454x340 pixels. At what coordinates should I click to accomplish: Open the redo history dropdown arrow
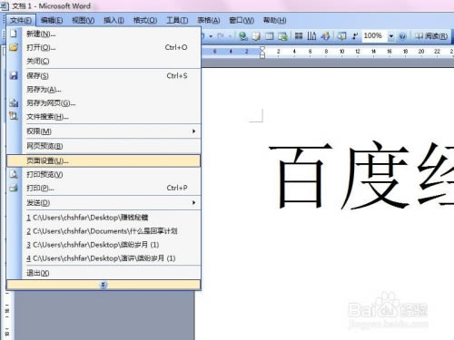230,36
